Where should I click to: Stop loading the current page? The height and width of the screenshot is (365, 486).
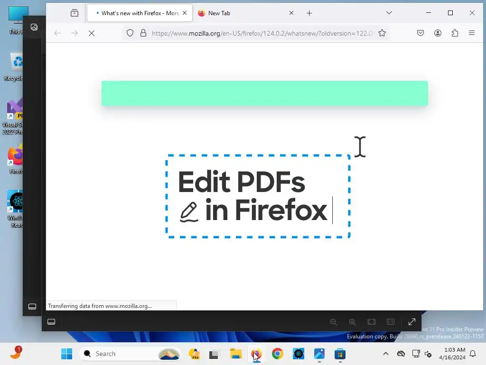[x=92, y=33]
